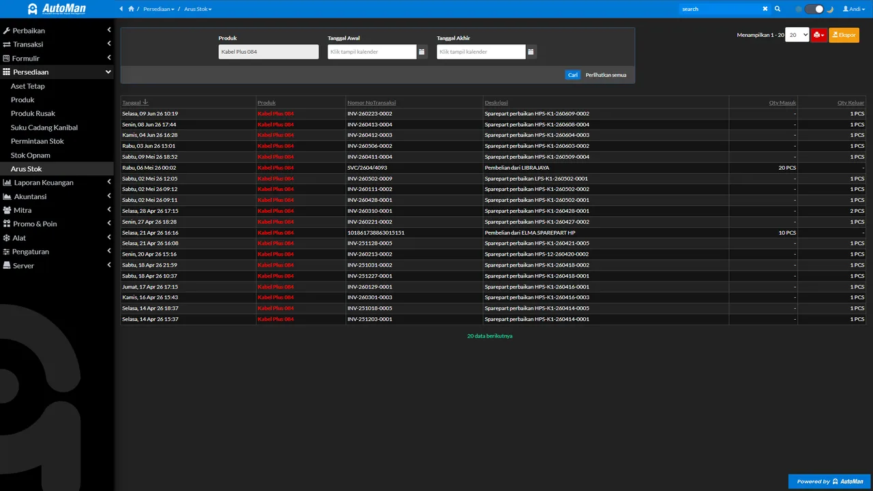Click the back arrow beside home icon
This screenshot has height=491, width=873.
click(x=121, y=9)
